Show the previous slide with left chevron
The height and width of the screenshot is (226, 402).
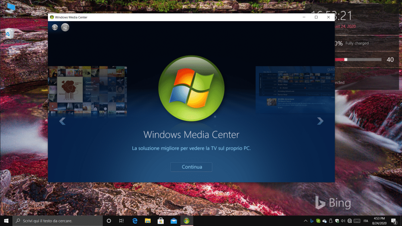point(62,121)
